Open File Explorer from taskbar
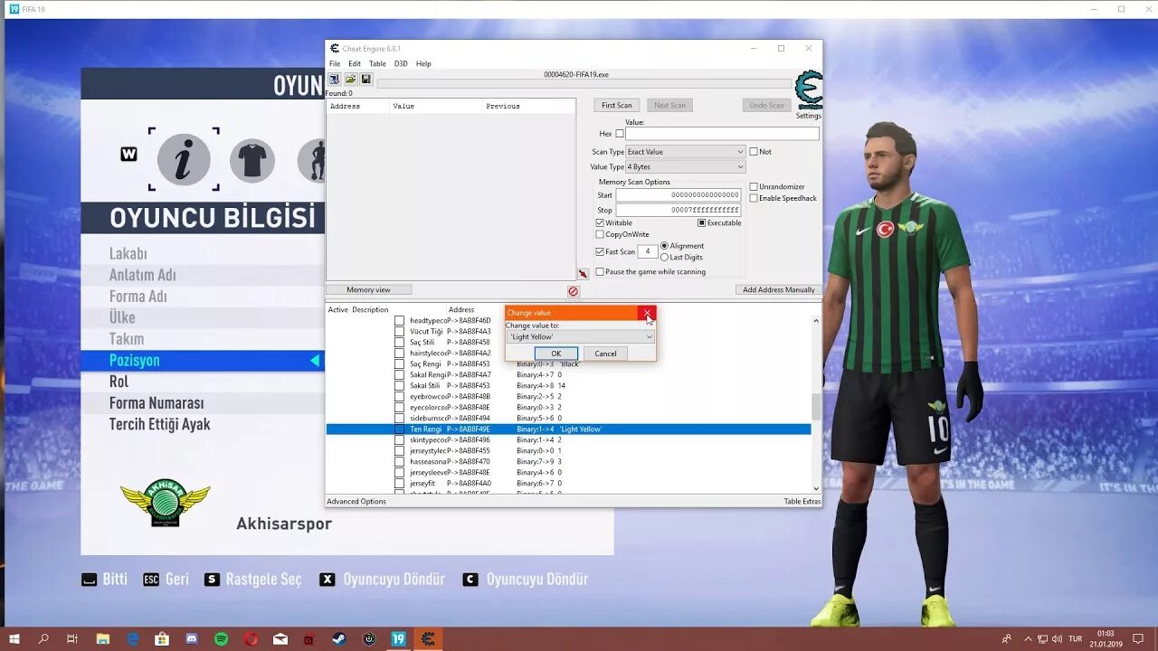The image size is (1158, 651). click(x=103, y=638)
